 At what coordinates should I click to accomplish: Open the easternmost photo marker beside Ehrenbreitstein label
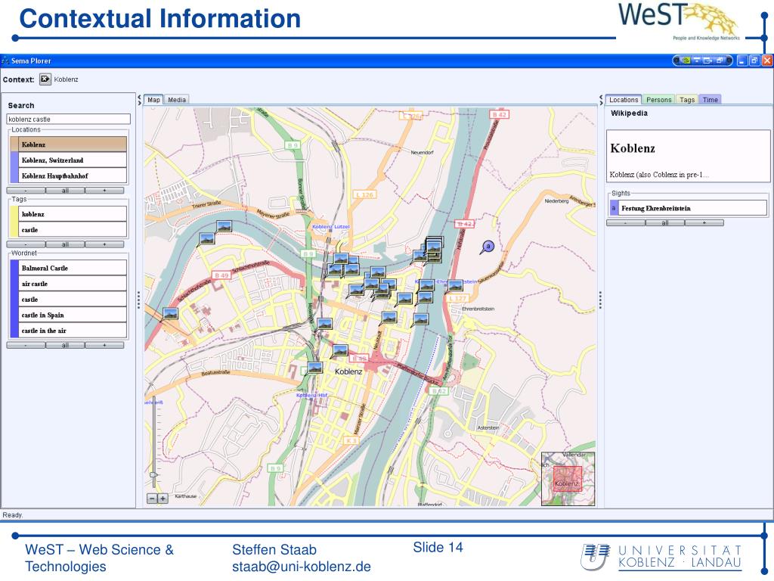pyautogui.click(x=455, y=285)
